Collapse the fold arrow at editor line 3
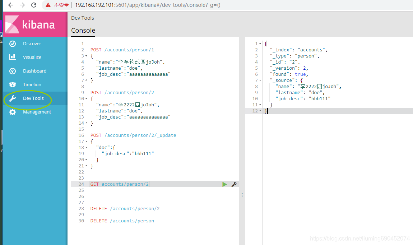 coord(86,56)
